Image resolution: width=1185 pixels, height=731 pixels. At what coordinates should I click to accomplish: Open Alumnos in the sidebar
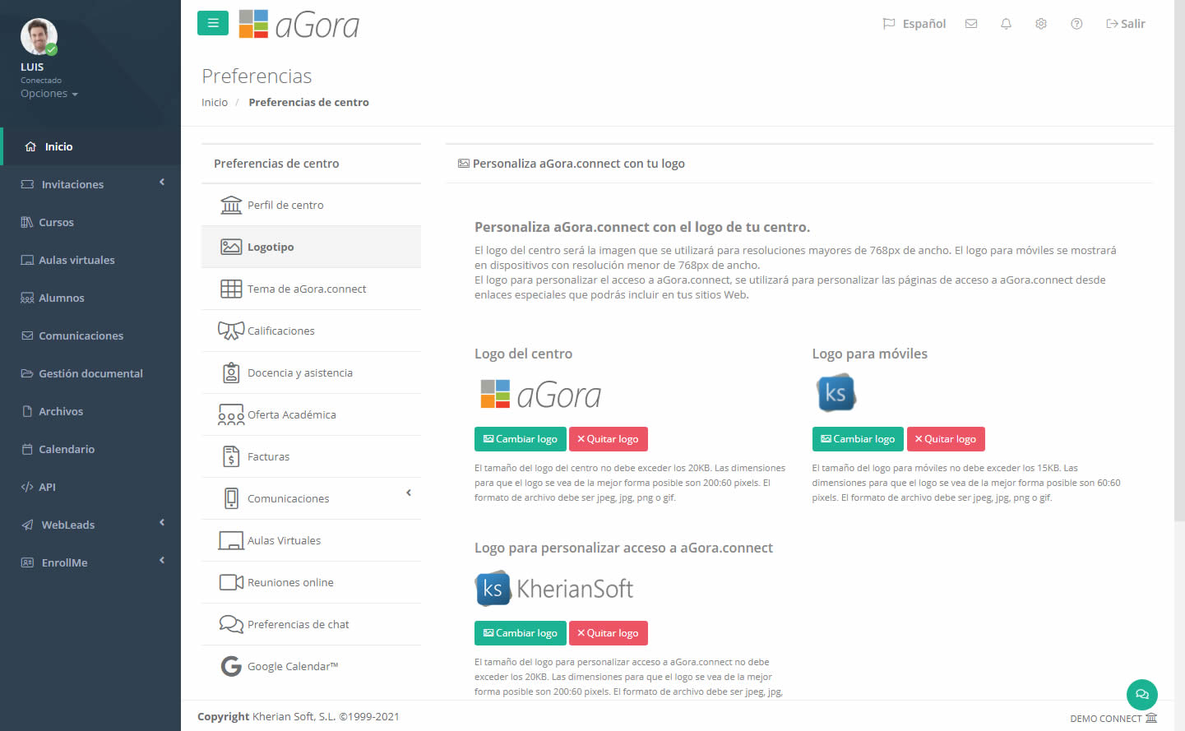click(90, 298)
